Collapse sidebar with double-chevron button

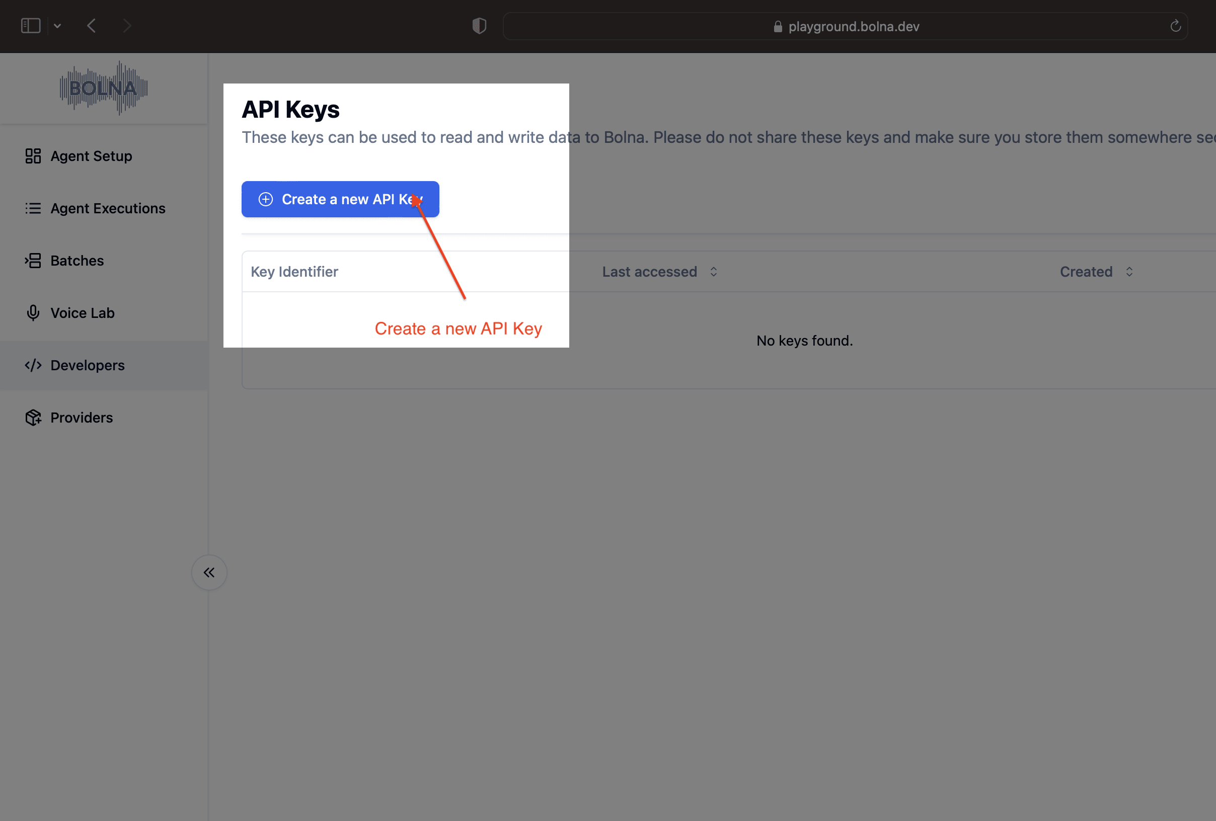coord(209,572)
